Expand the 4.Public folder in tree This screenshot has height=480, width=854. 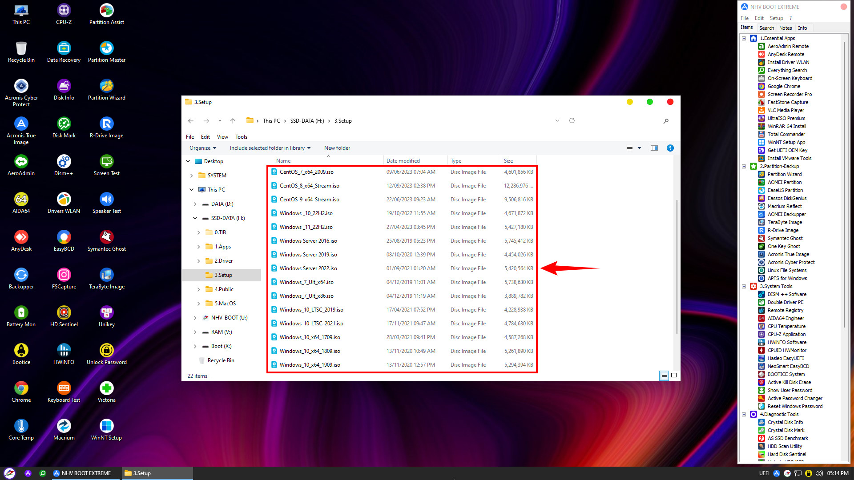point(198,289)
